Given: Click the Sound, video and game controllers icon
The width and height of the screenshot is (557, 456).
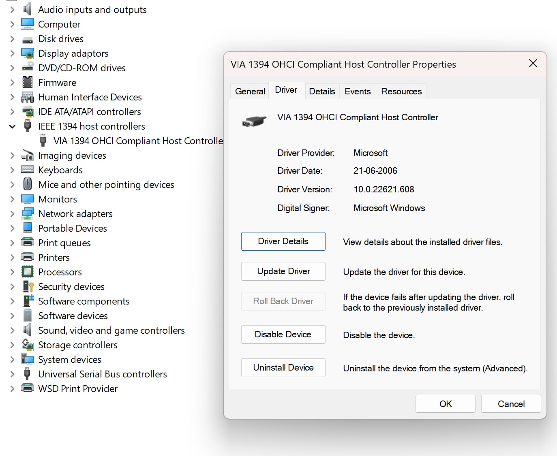Looking at the screenshot, I should (x=27, y=330).
